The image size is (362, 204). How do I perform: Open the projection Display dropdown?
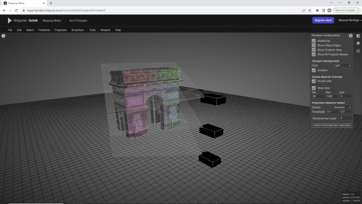click(343, 107)
